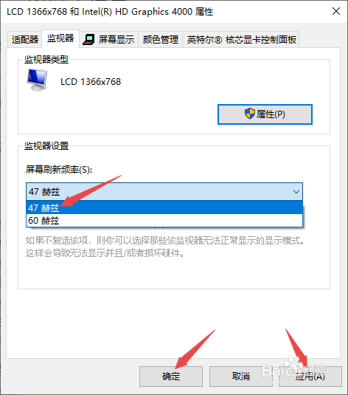Click the laptop icon on the 屏幕显示 tab
This screenshot has width=348, height=395.
88,40
